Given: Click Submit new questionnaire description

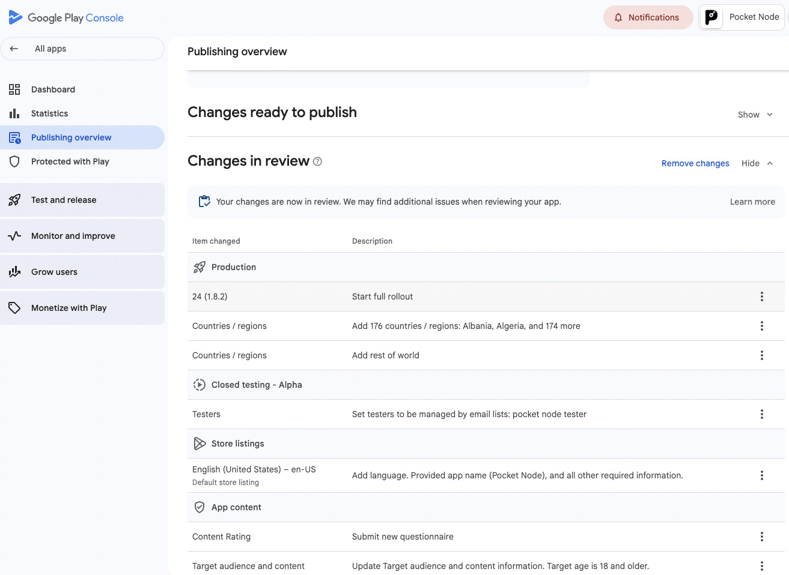Looking at the screenshot, I should click(x=403, y=537).
